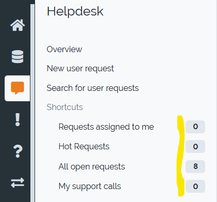The image size is (217, 202).
Task: Click the Helpdesk panel heading
Action: 75,11
